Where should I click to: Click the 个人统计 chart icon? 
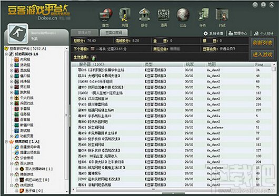[x=256, y=34]
